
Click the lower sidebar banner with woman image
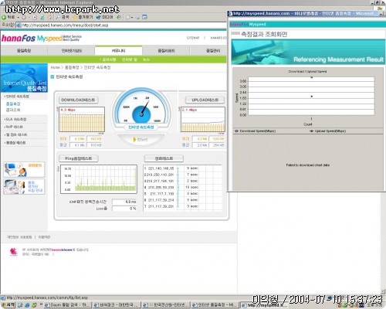tap(24, 187)
